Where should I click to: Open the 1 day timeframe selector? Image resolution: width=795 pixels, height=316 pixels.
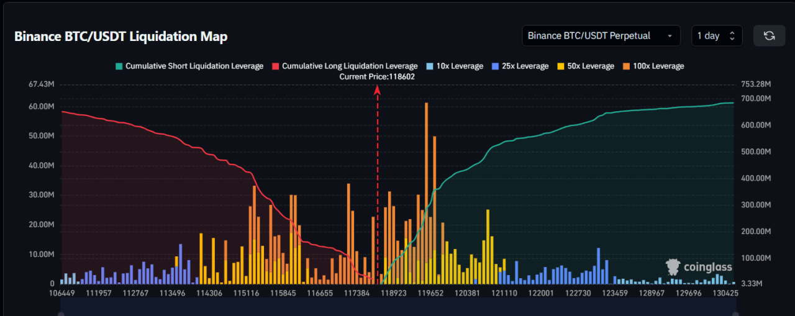pyautogui.click(x=717, y=35)
